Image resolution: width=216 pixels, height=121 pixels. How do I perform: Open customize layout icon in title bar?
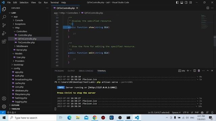click(x=190, y=2)
